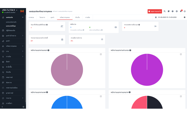Switch to the ลูกค้า tab

point(52,18)
